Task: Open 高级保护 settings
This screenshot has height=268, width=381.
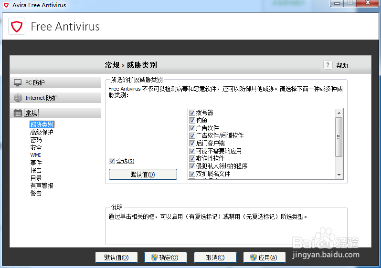Action: (42, 132)
